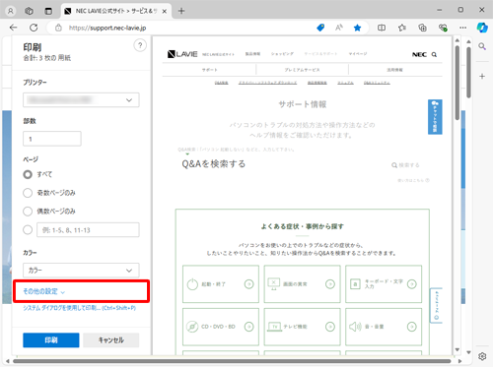Select the すべて pages radio button
The width and height of the screenshot is (493, 367).
point(28,174)
